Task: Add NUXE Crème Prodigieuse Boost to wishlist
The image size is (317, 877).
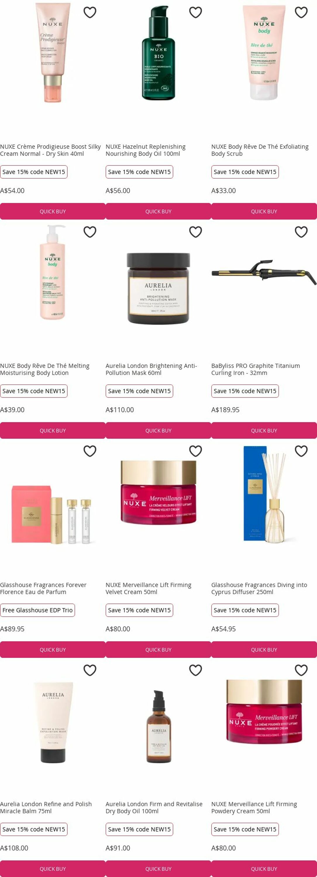Action: pyautogui.click(x=90, y=13)
